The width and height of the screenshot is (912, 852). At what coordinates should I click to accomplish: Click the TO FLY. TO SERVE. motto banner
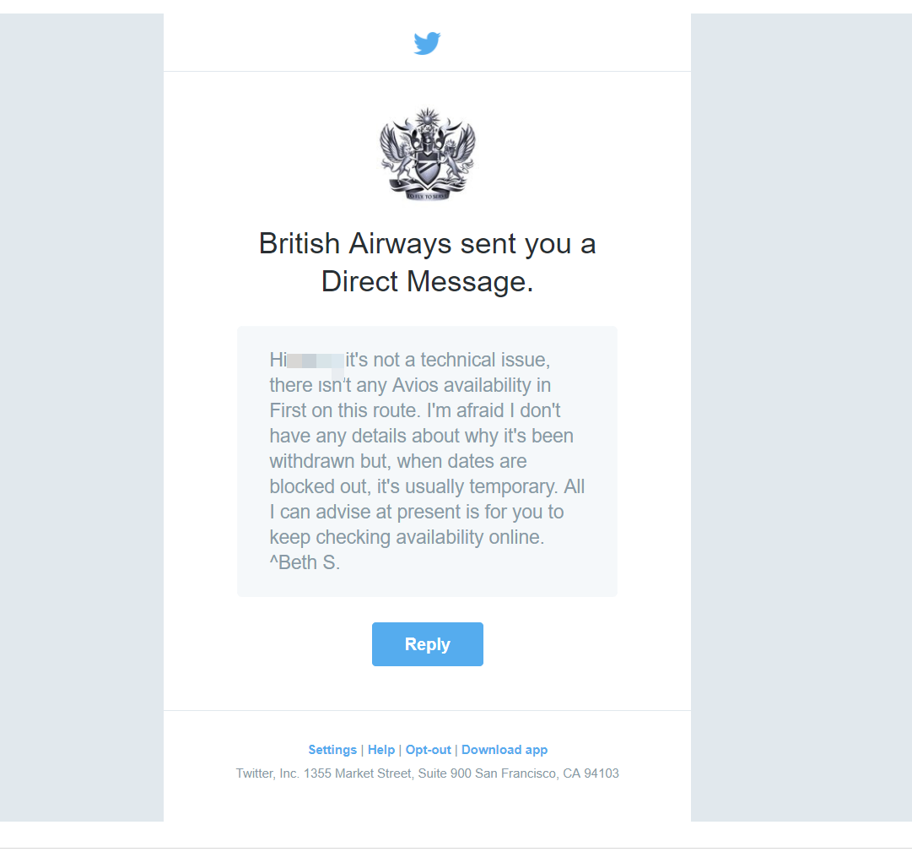click(x=428, y=196)
